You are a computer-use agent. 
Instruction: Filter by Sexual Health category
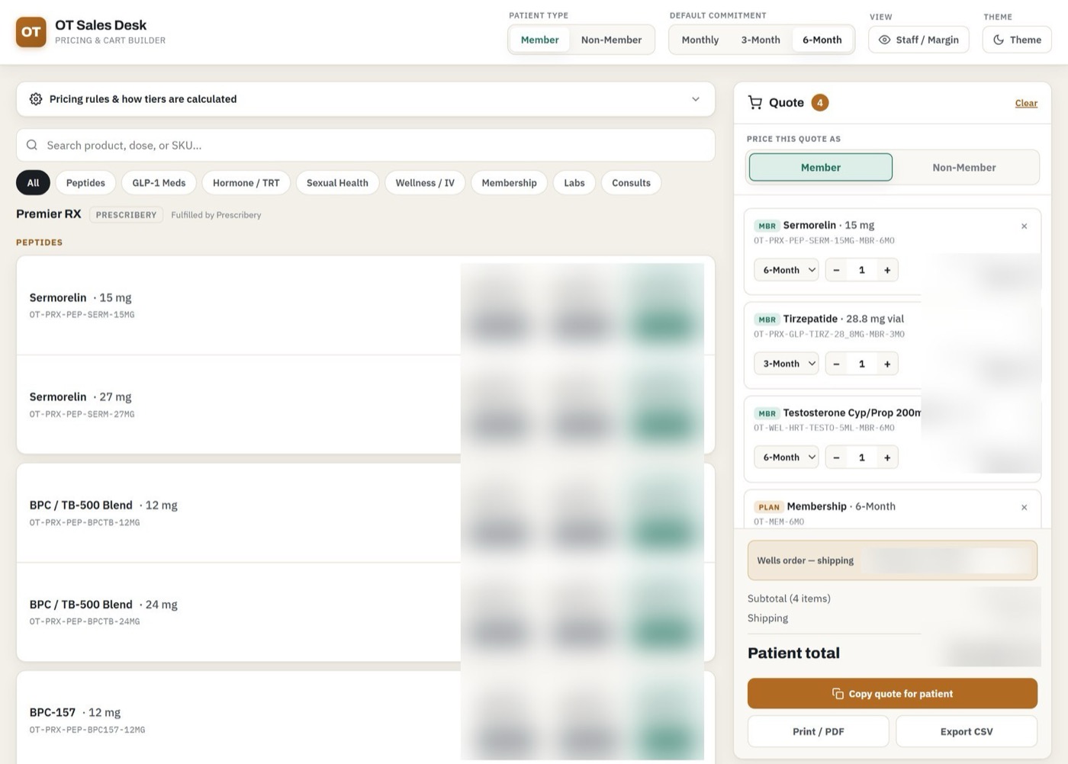click(337, 183)
